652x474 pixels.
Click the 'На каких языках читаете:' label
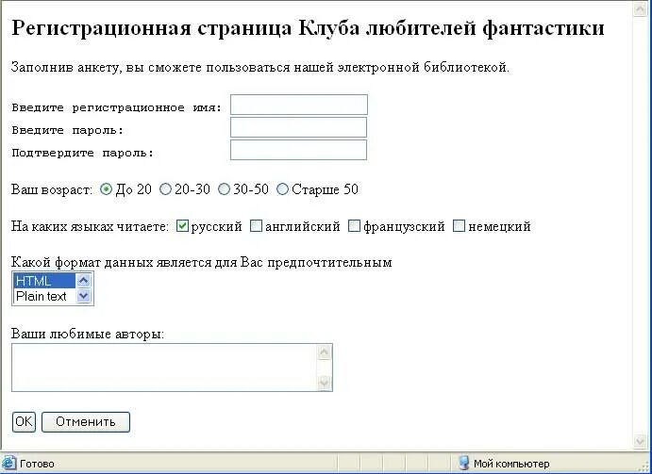[91, 226]
